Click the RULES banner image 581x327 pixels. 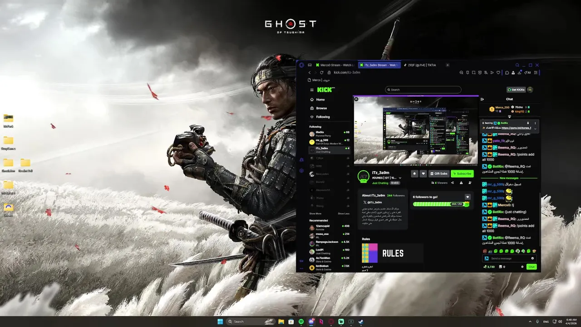click(x=393, y=253)
